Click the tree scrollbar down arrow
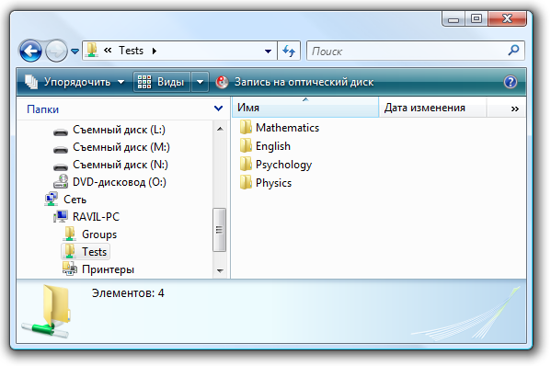The width and height of the screenshot is (551, 366). click(220, 270)
